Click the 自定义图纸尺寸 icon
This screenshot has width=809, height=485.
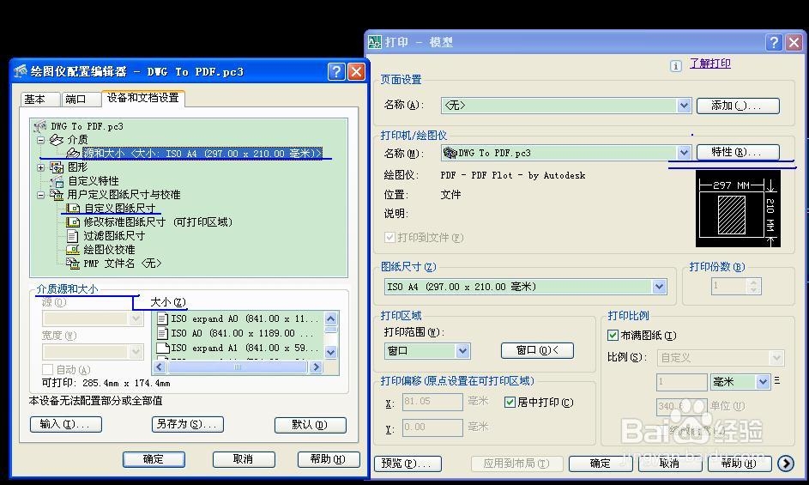tap(73, 208)
